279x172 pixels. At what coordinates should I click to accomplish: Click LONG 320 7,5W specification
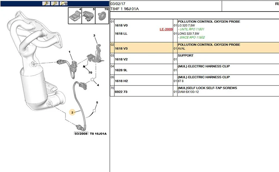click(188, 33)
